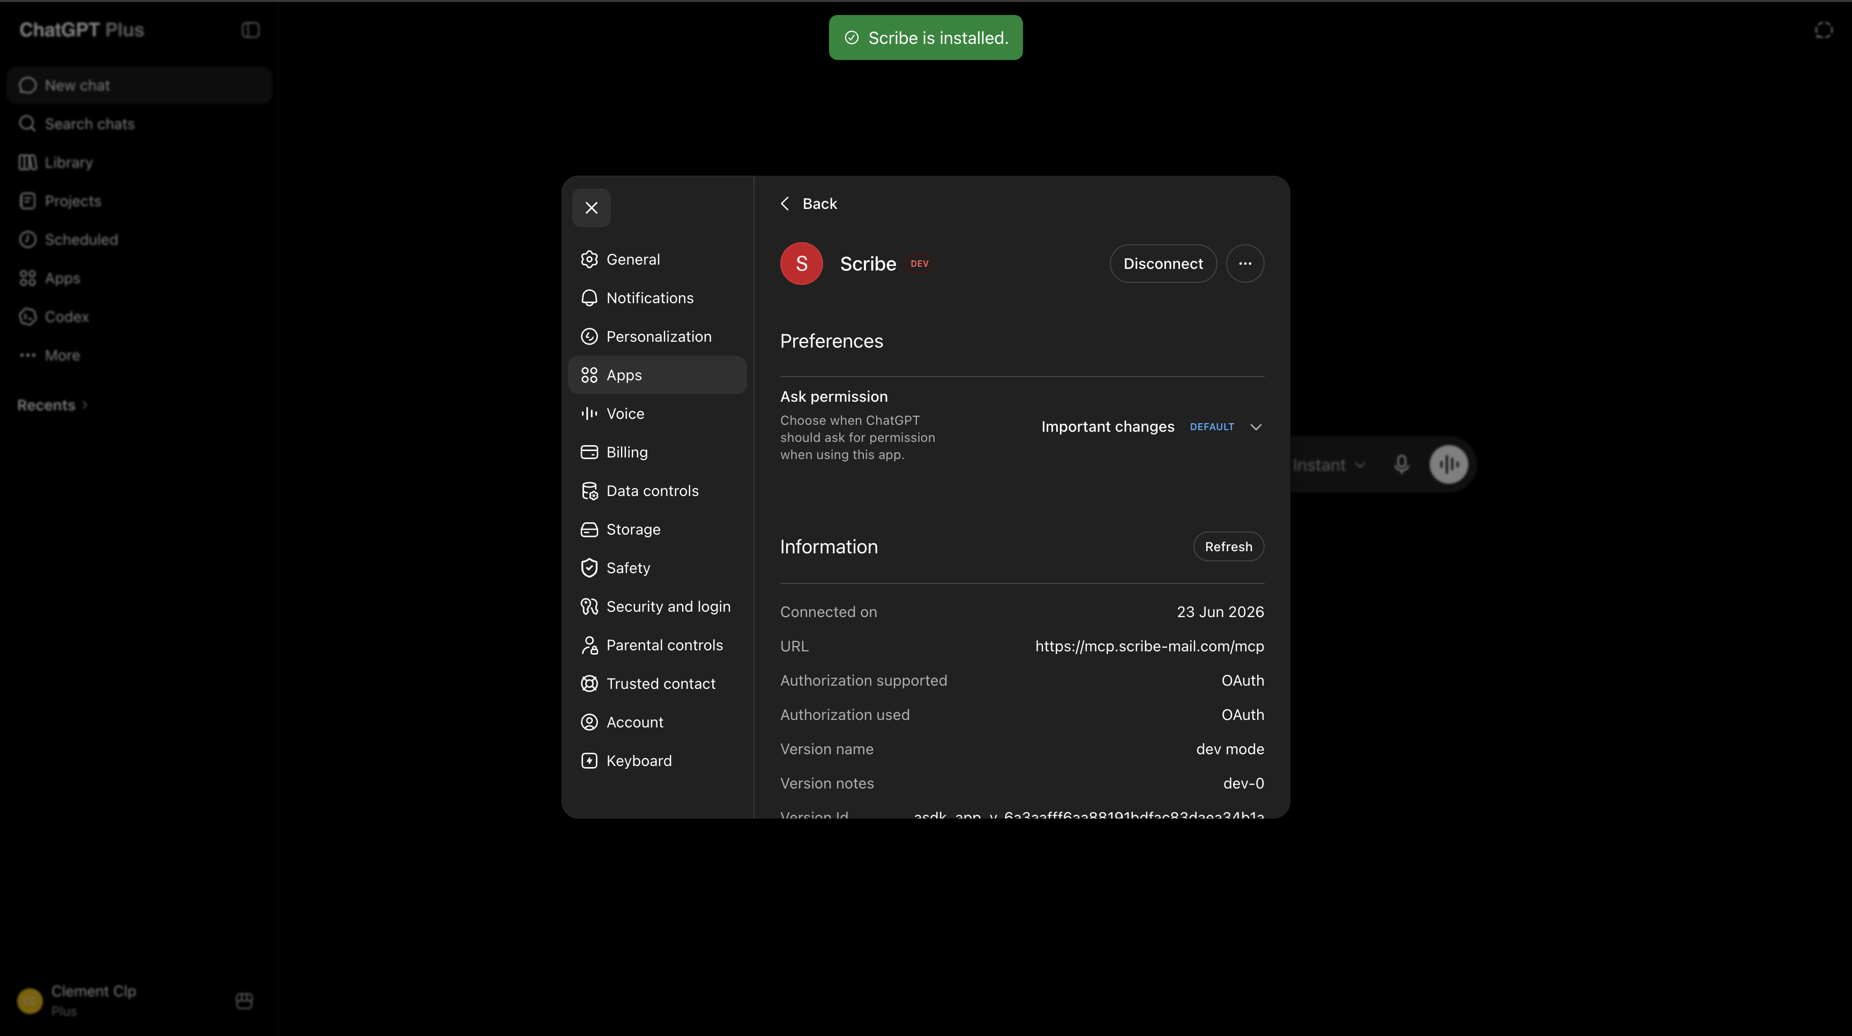Click the Scribe is installed notification
The height and width of the screenshot is (1036, 1852).
(x=925, y=38)
